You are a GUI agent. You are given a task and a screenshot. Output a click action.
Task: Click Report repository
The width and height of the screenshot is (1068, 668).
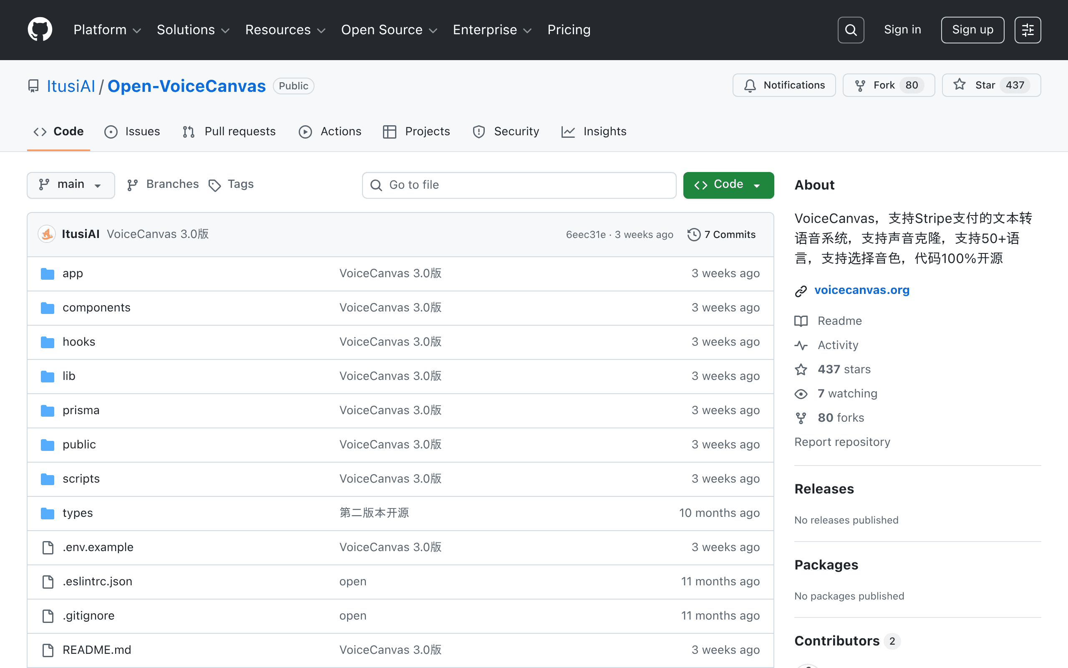point(842,442)
